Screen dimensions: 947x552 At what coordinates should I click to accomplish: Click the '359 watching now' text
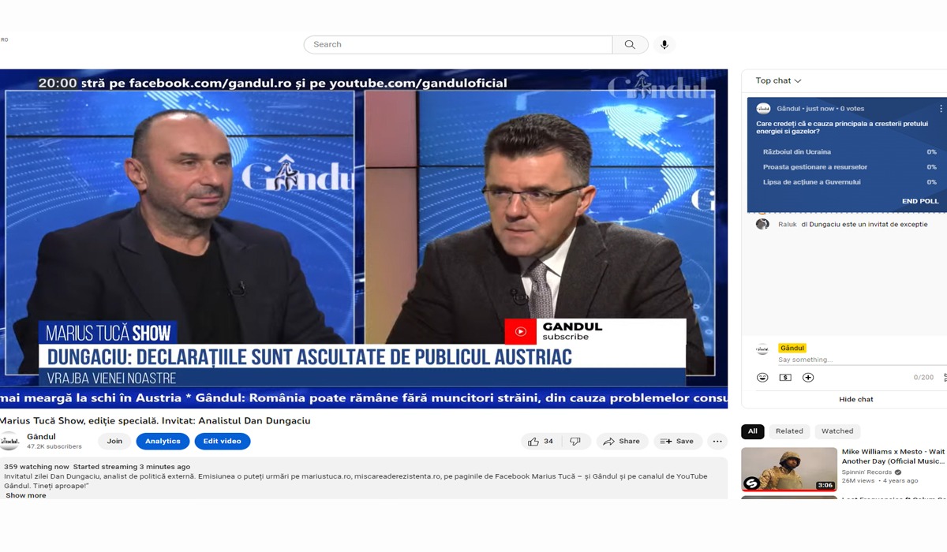point(36,467)
